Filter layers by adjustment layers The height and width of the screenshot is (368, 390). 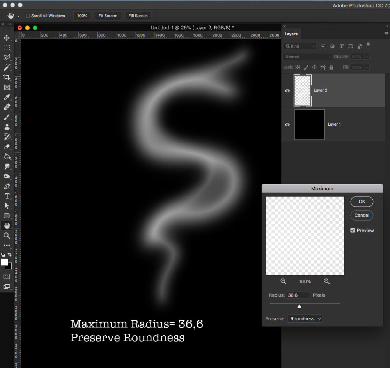[332, 46]
